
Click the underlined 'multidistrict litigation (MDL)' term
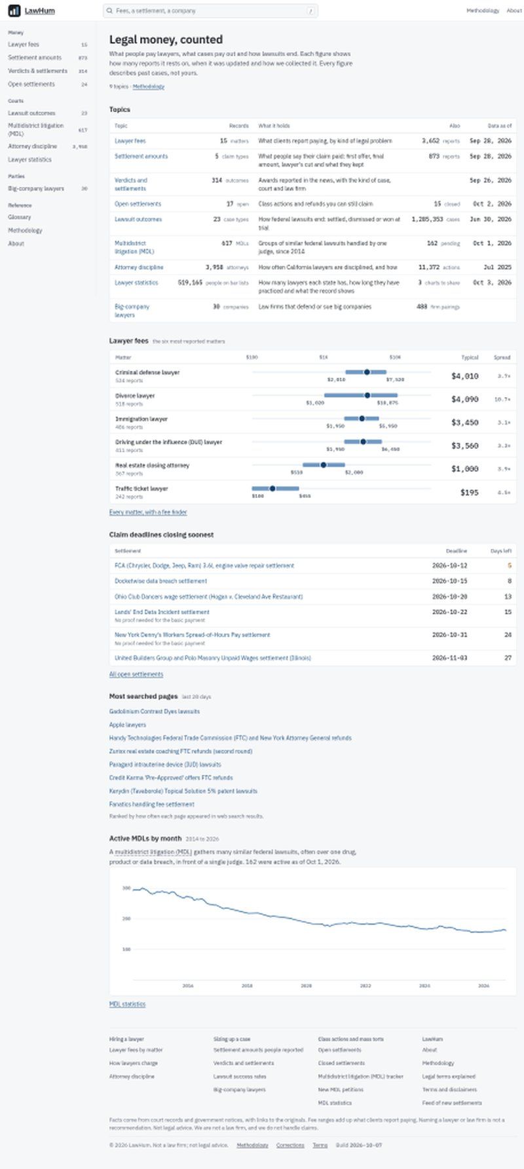153,853
